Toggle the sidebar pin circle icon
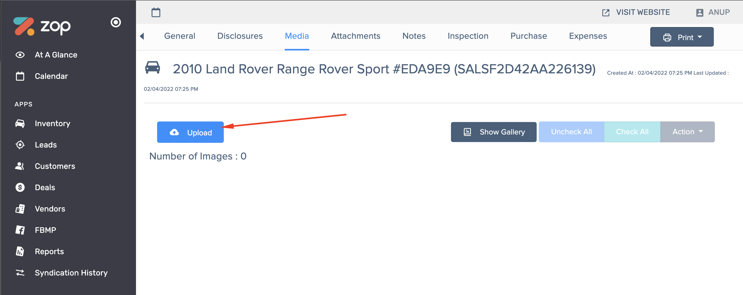 (x=116, y=22)
